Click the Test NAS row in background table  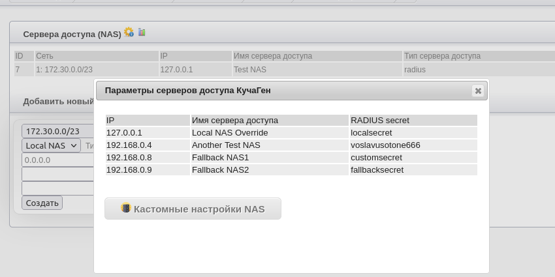click(x=250, y=70)
